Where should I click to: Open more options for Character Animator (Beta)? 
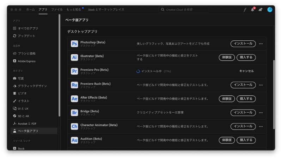[x=261, y=126]
